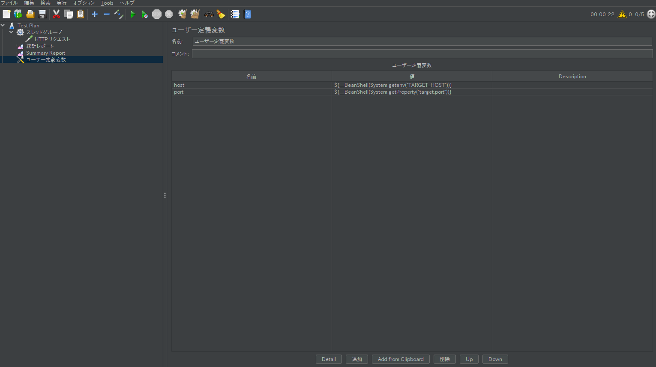Collapse the Test Plan tree node
The width and height of the screenshot is (656, 367).
3,25
